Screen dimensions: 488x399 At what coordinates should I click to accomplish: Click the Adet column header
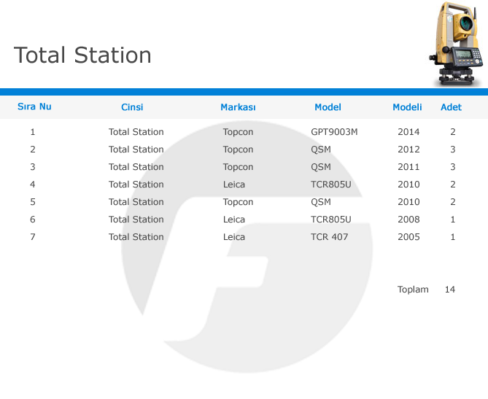pyautogui.click(x=451, y=107)
